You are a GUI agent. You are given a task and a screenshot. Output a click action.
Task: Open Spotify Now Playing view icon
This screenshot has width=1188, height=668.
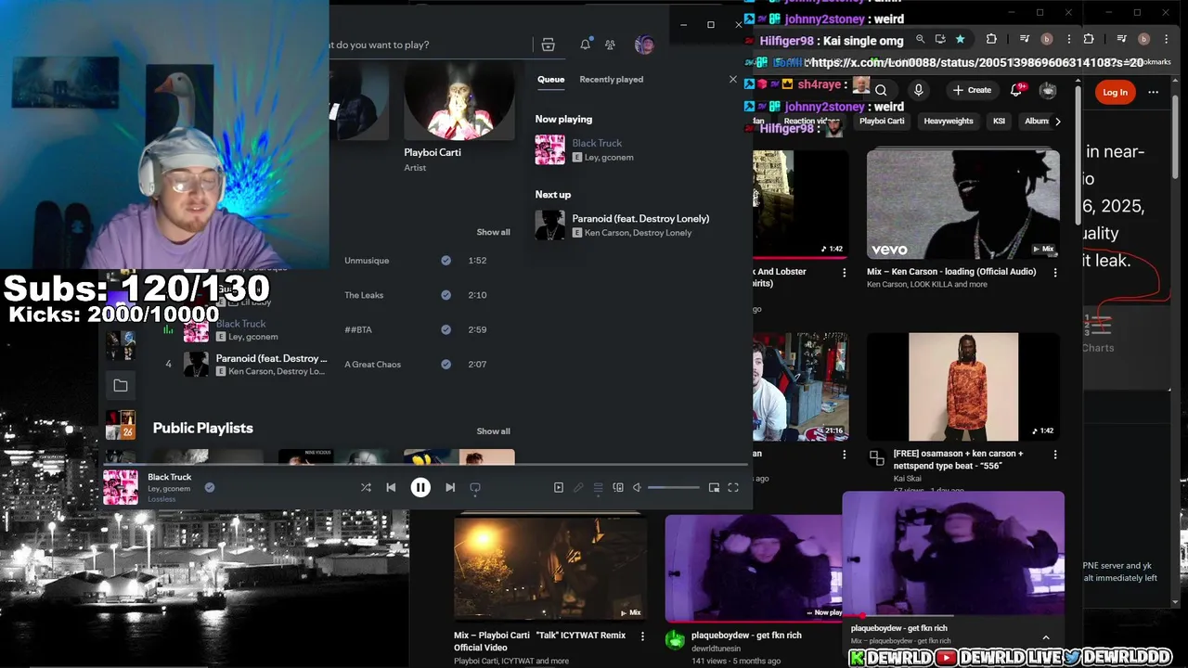coord(558,487)
